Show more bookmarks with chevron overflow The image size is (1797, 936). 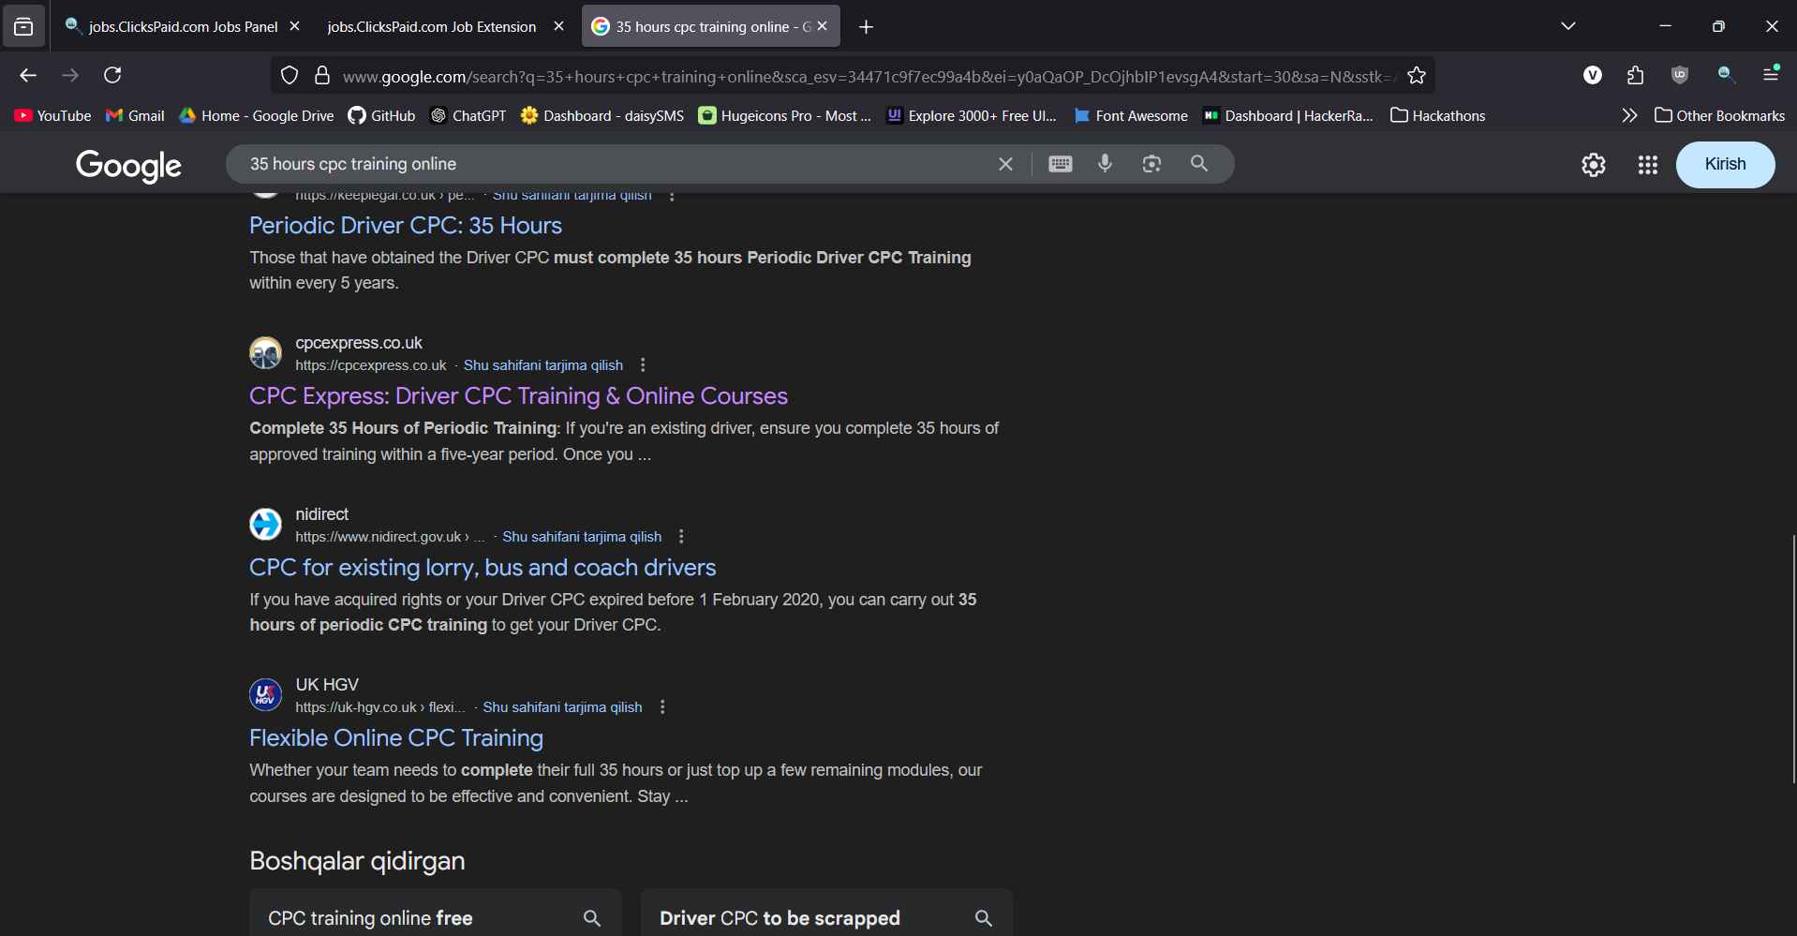coord(1629,115)
